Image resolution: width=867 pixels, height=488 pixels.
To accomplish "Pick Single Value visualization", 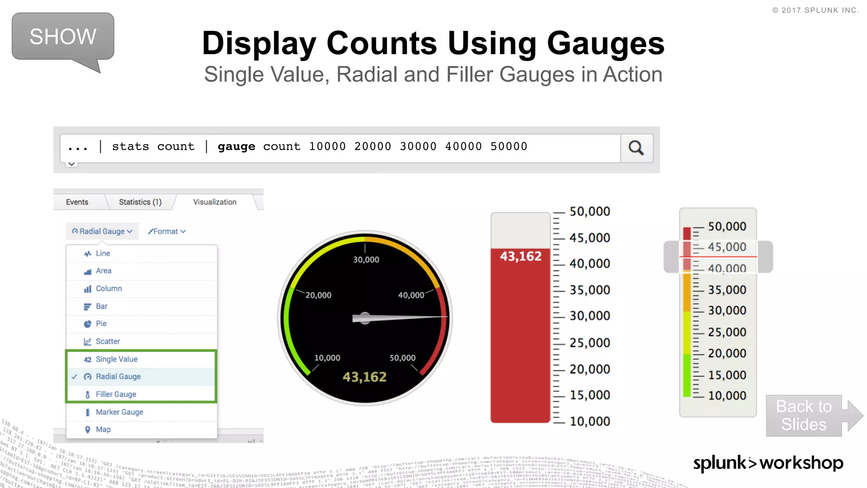I will point(142,359).
